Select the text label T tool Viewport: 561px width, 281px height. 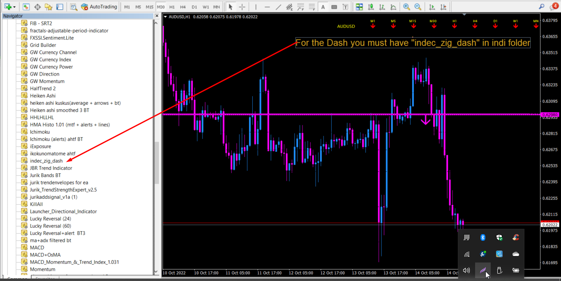(x=345, y=7)
